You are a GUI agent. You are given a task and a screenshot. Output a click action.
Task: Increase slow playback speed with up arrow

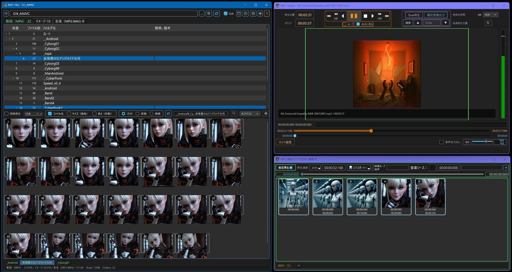click(417, 23)
